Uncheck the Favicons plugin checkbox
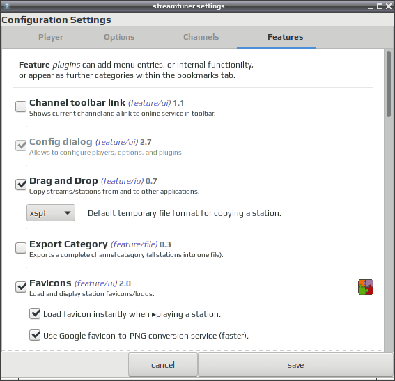395x381 pixels. [x=21, y=287]
